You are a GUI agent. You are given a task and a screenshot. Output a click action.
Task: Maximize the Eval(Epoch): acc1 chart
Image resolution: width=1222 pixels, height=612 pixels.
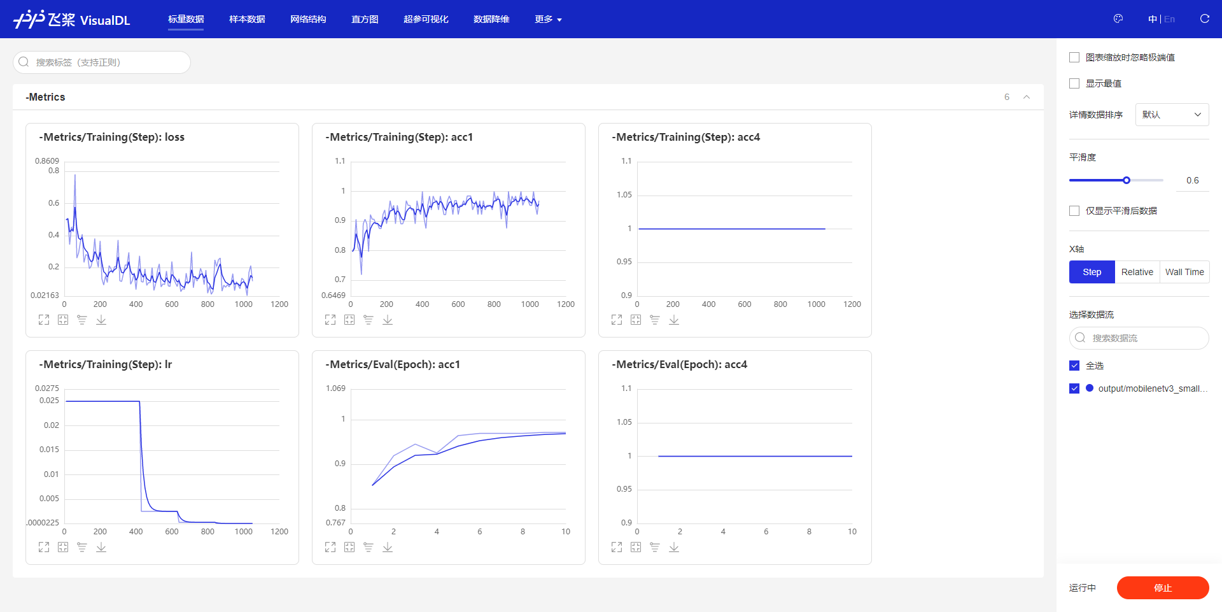tap(330, 547)
